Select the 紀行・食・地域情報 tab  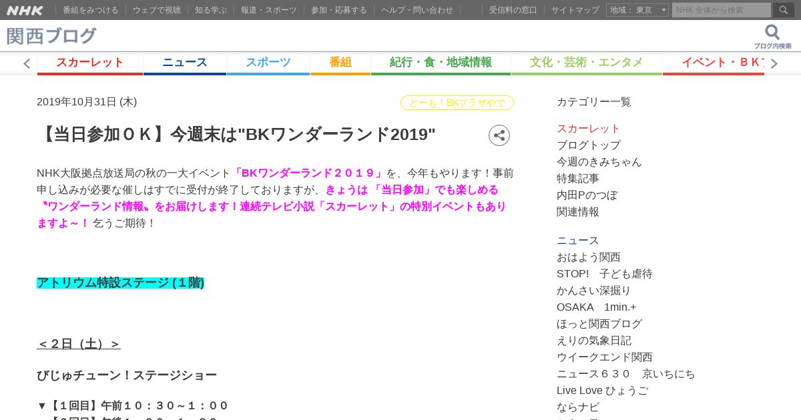click(x=441, y=63)
